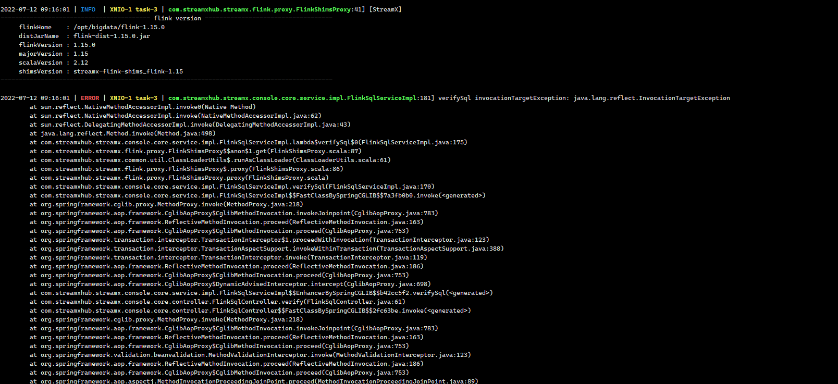Click the [StreamX] tag in first line
838x384 pixels.
[385, 9]
